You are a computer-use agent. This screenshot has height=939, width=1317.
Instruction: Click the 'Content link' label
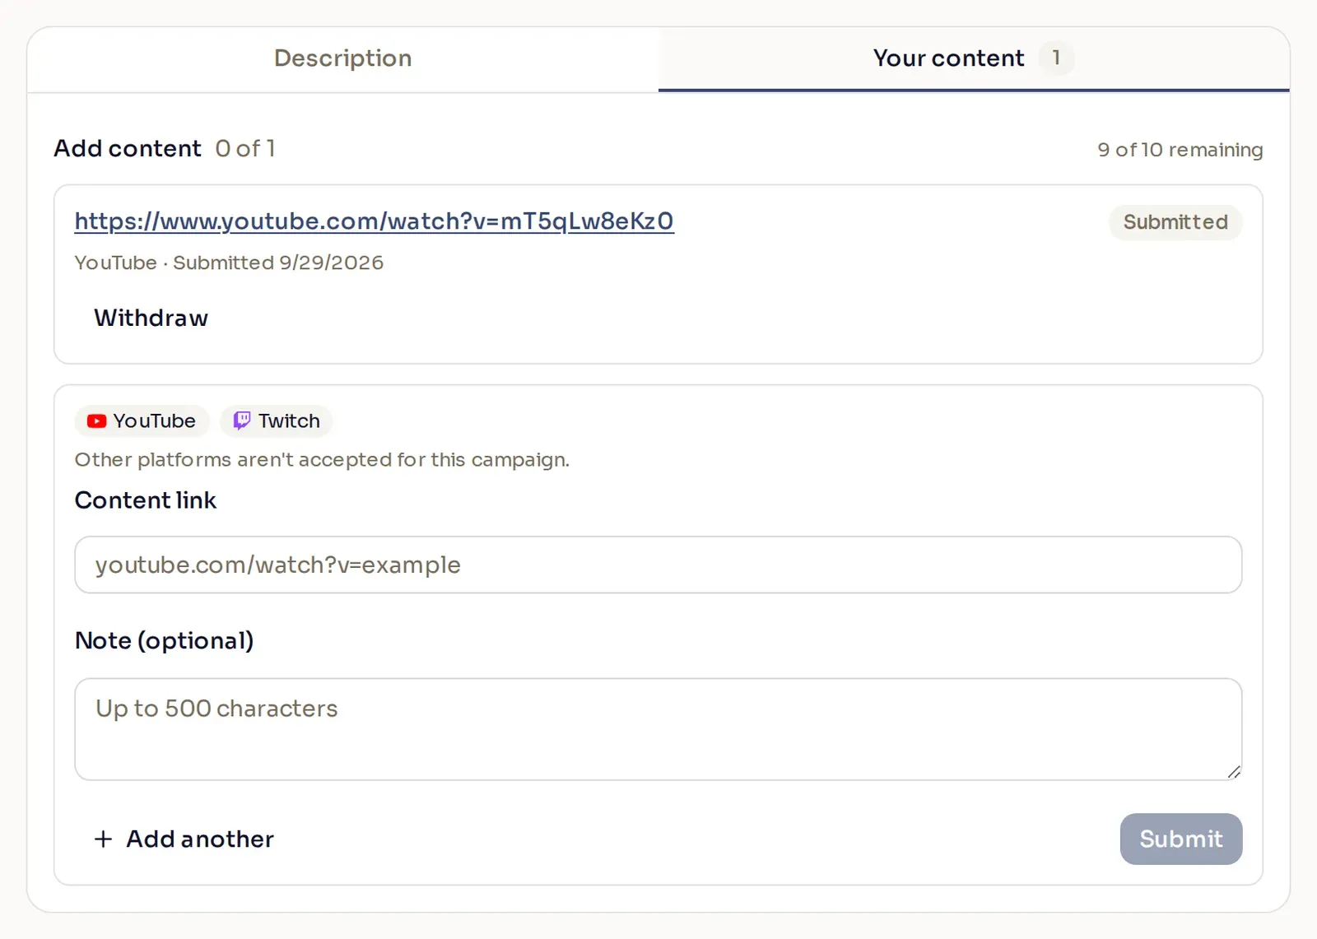[145, 500]
